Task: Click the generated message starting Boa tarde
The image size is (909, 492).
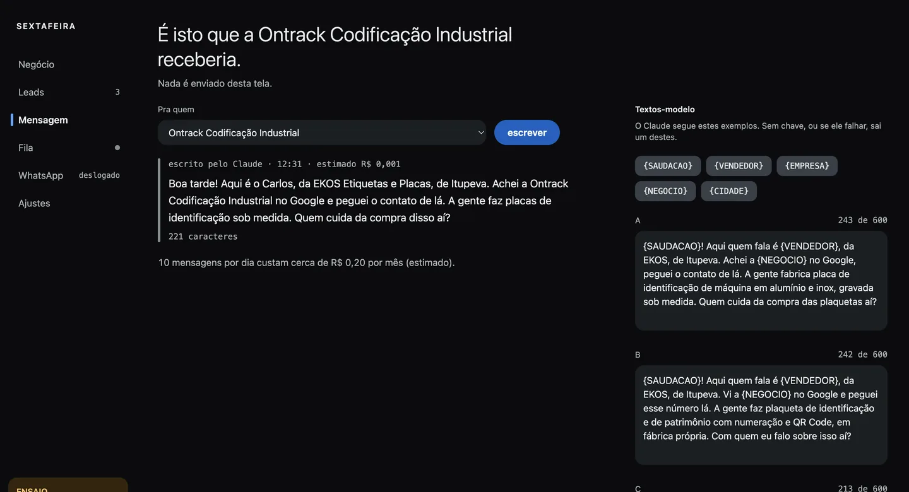Action: click(x=369, y=201)
